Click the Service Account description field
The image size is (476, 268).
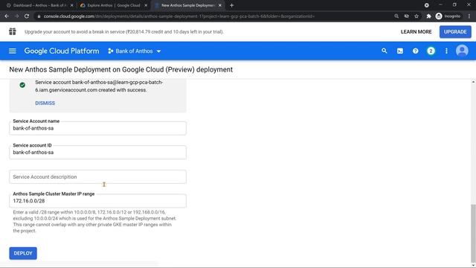97,176
